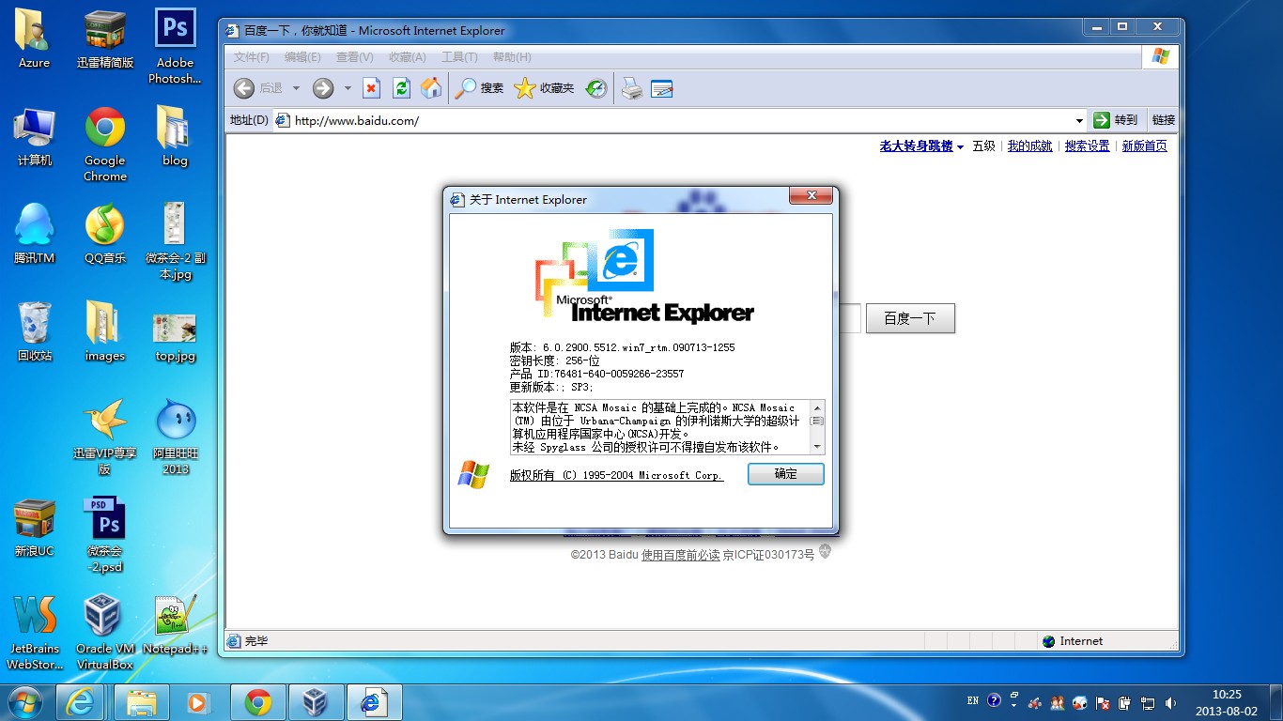Click the Adobe Photoshop desktop icon
The width and height of the screenshot is (1283, 721).
[x=175, y=46]
